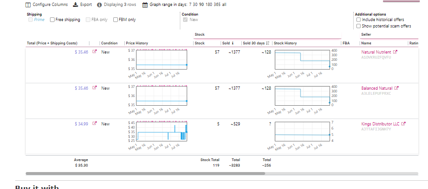Click the Kings Distributor price history graph
Viewport: 428px width, 189px height.
(x=161, y=131)
